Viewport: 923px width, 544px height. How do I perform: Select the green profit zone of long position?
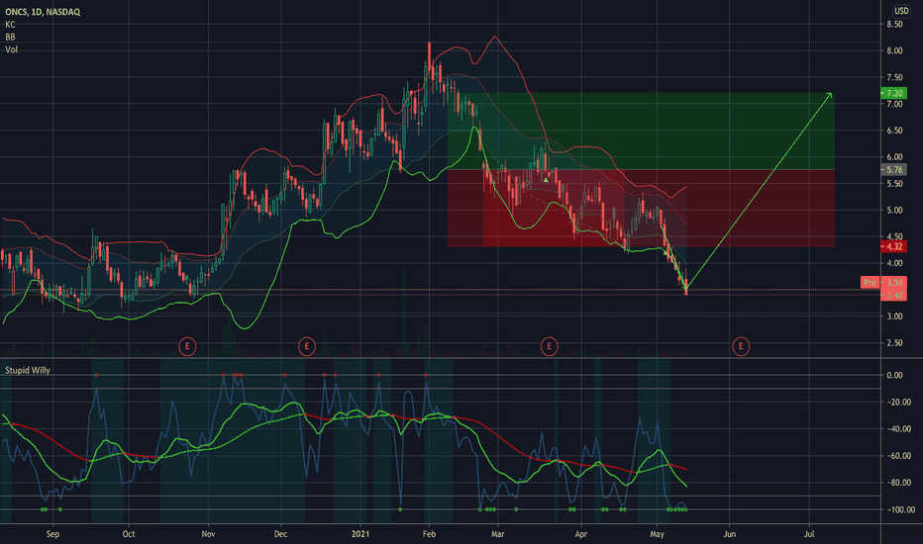click(x=641, y=132)
